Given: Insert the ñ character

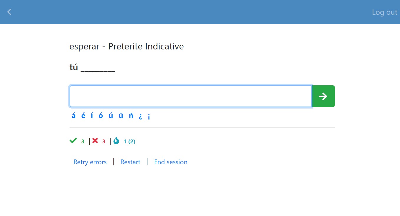Looking at the screenshot, I should click(x=131, y=116).
